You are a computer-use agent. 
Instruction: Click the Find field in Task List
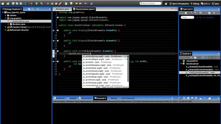pos(188,18)
